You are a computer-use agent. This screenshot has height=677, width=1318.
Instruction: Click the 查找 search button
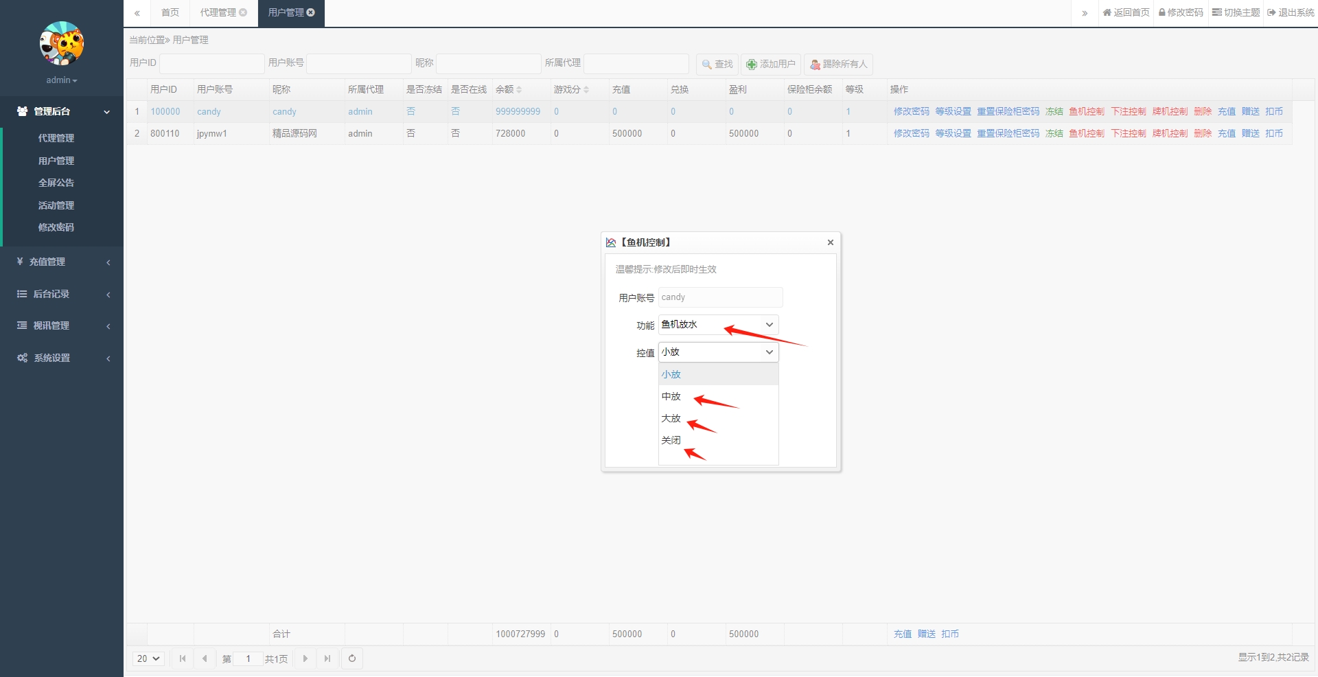pos(717,64)
